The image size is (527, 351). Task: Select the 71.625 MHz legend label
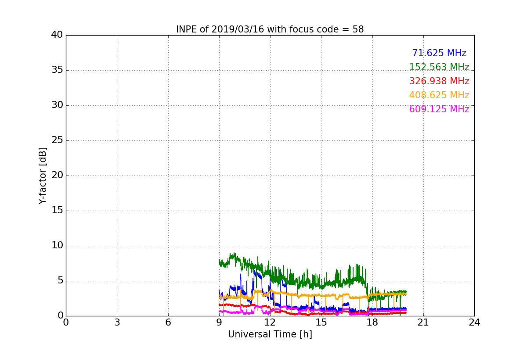(x=439, y=53)
